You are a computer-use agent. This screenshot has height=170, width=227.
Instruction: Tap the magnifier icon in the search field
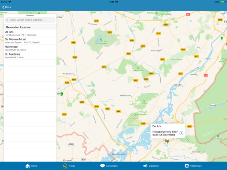pos(7,20)
